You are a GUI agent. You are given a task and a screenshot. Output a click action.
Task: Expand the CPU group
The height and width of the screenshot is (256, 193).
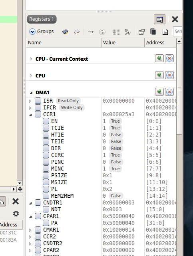click(x=31, y=75)
